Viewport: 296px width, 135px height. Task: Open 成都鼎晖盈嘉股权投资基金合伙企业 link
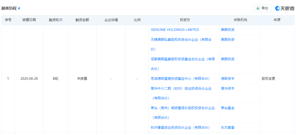pos(183,64)
